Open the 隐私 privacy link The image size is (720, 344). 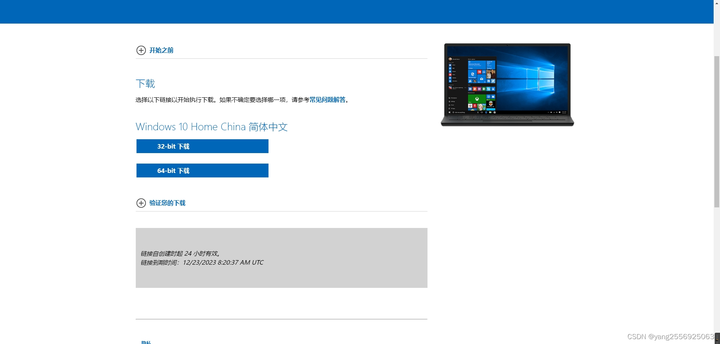coord(146,342)
